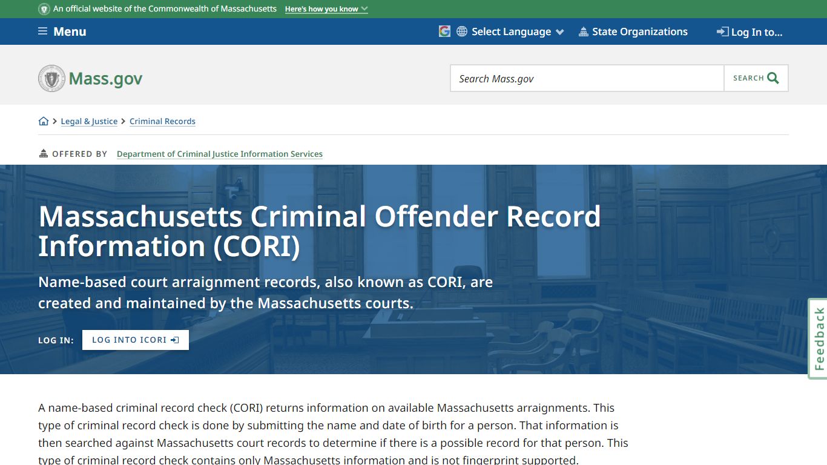Viewport: 827px width, 465px height.
Task: Click the Mass.gov state seal logo
Action: click(52, 78)
